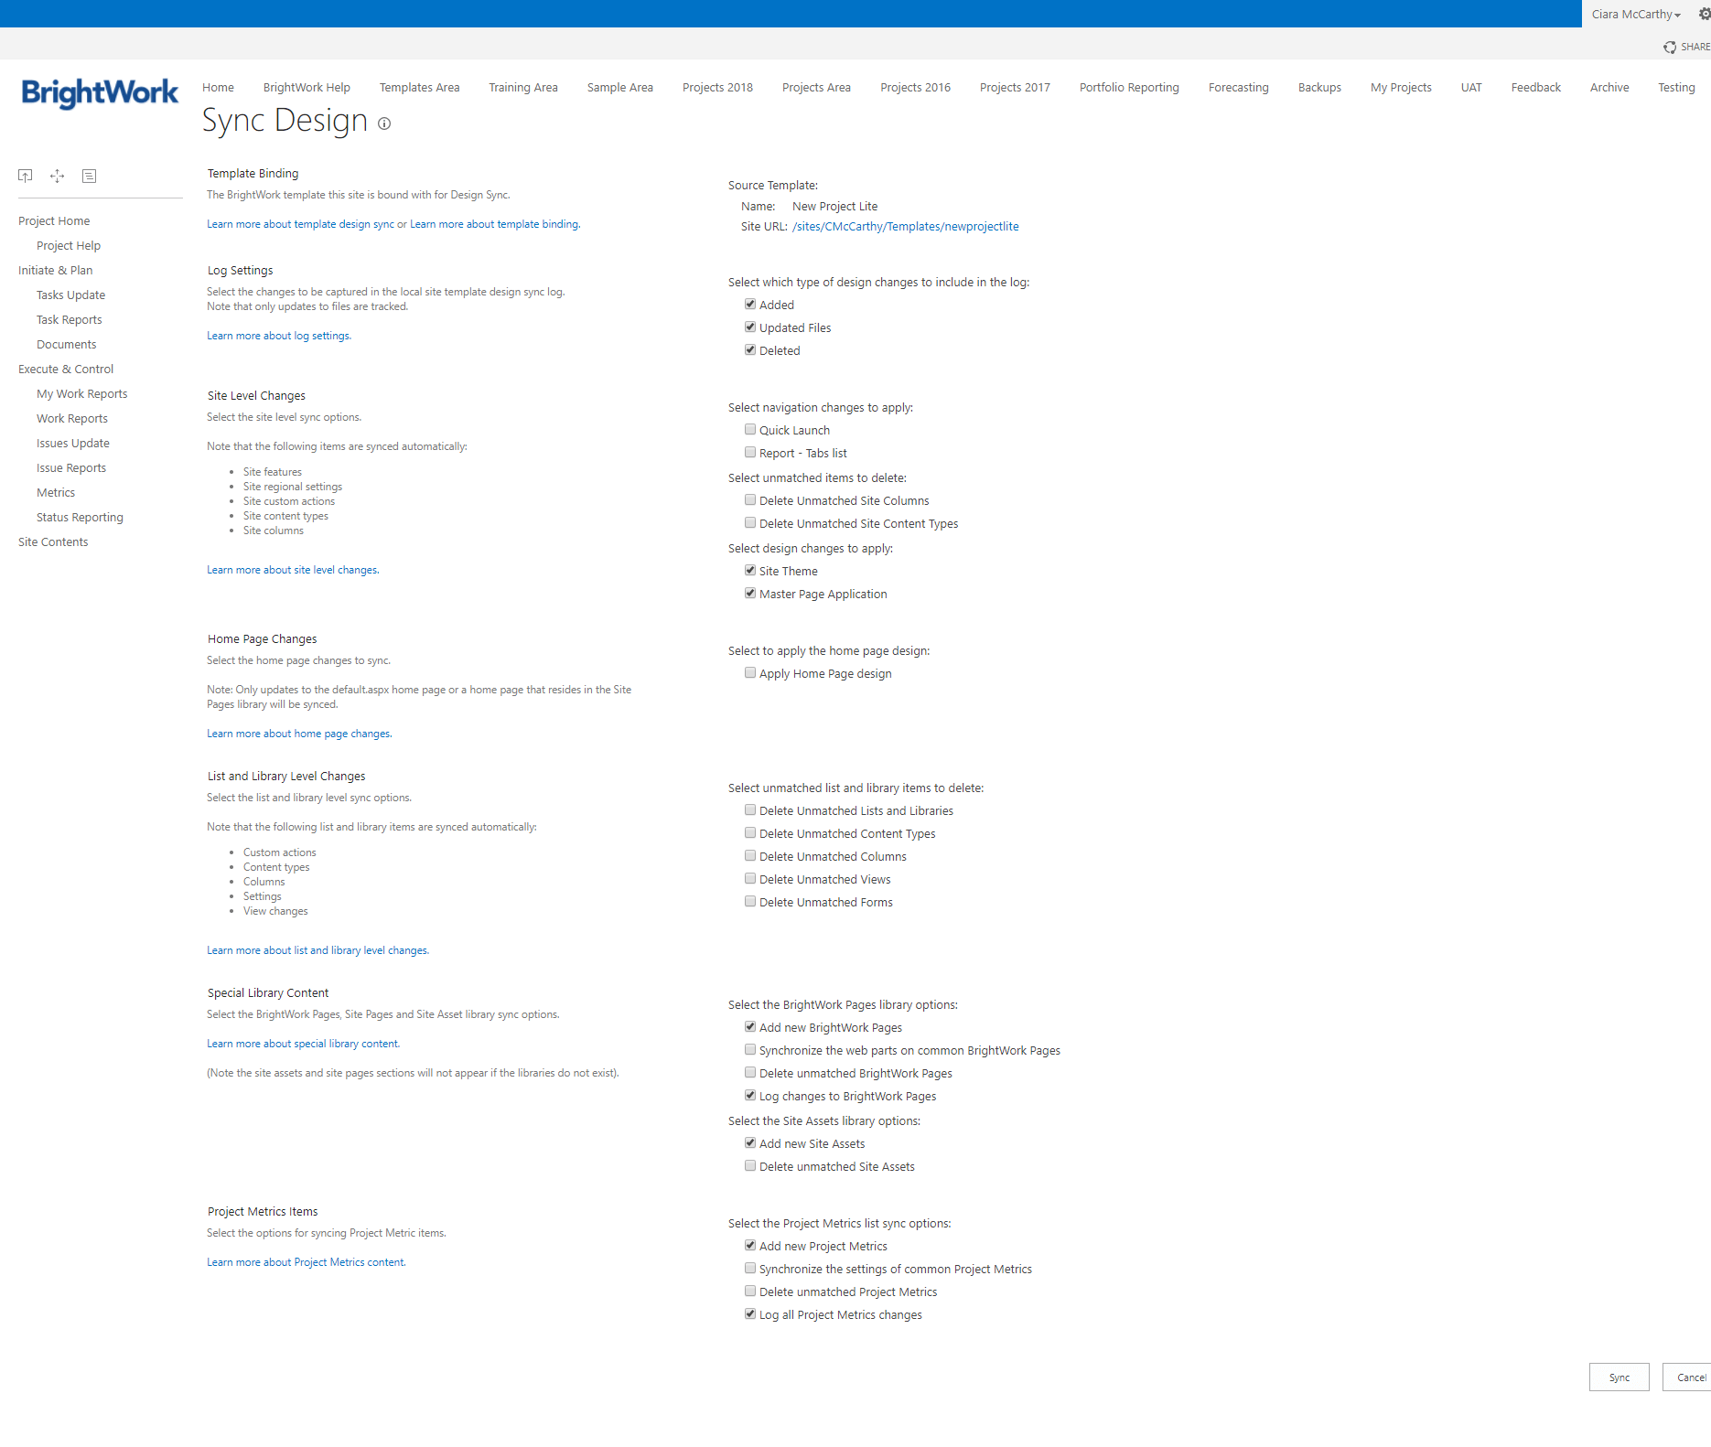Click the Share sync icon
1711x1447 pixels.
click(1670, 47)
